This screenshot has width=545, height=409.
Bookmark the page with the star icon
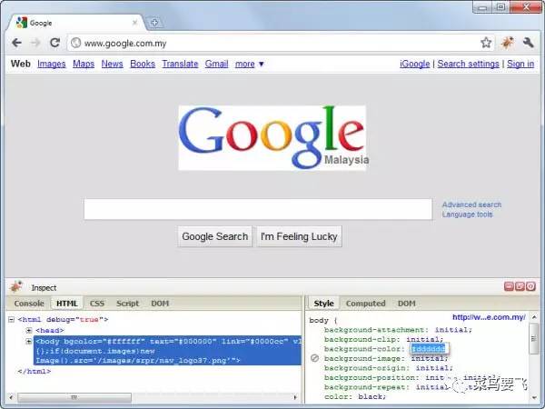tap(486, 43)
